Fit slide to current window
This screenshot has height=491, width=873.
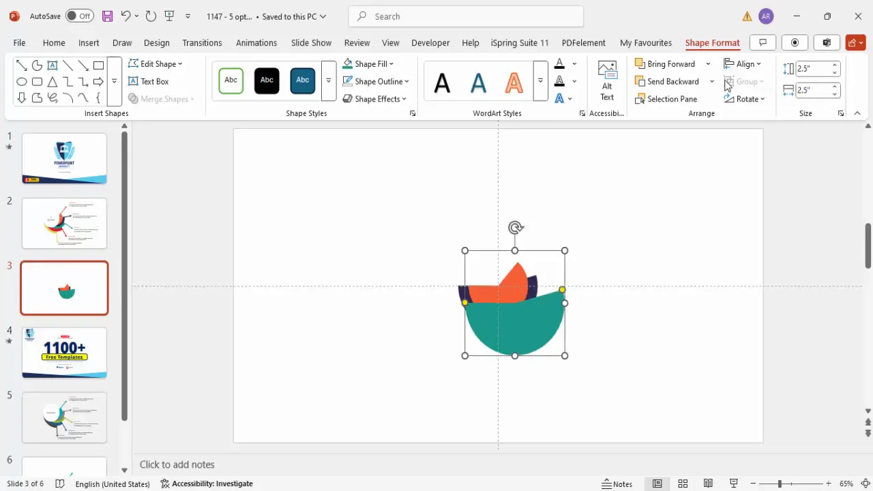864,483
